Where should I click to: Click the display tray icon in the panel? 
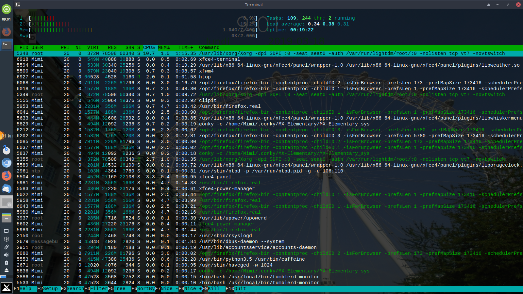[x=6, y=231]
